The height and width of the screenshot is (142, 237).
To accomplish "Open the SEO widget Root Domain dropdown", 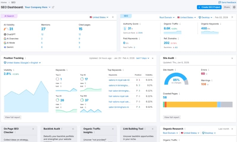I will (x=167, y=17).
